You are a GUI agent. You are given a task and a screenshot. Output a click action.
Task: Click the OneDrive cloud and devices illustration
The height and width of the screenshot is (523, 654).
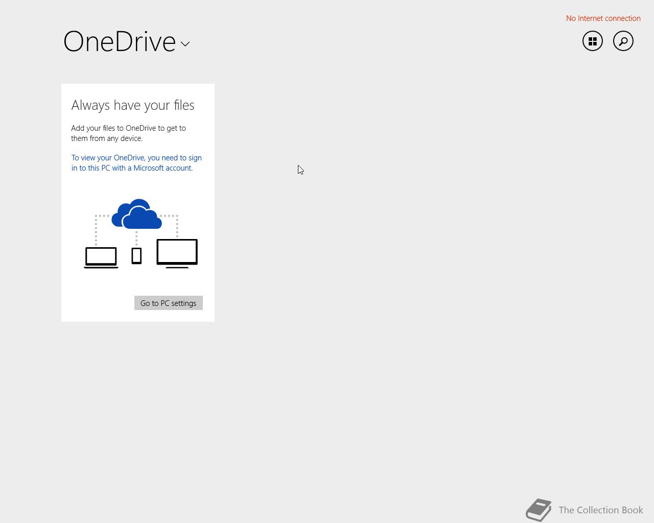[x=141, y=233]
